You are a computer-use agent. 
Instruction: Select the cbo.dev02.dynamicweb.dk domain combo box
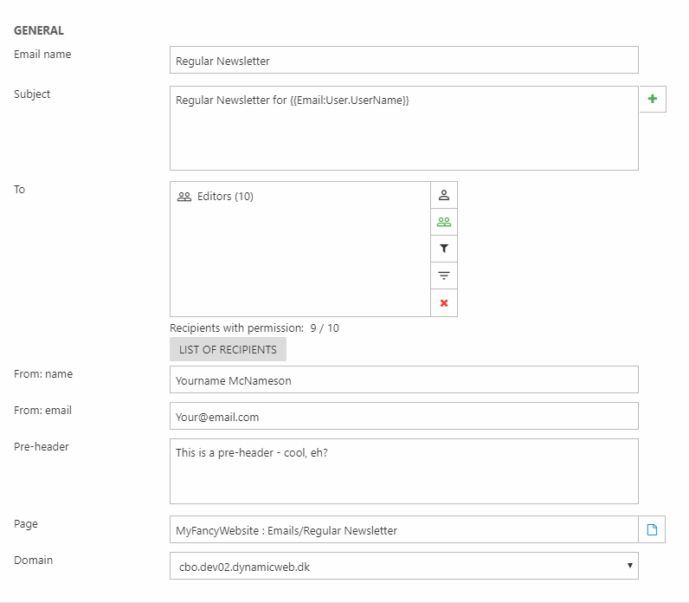tap(404, 566)
